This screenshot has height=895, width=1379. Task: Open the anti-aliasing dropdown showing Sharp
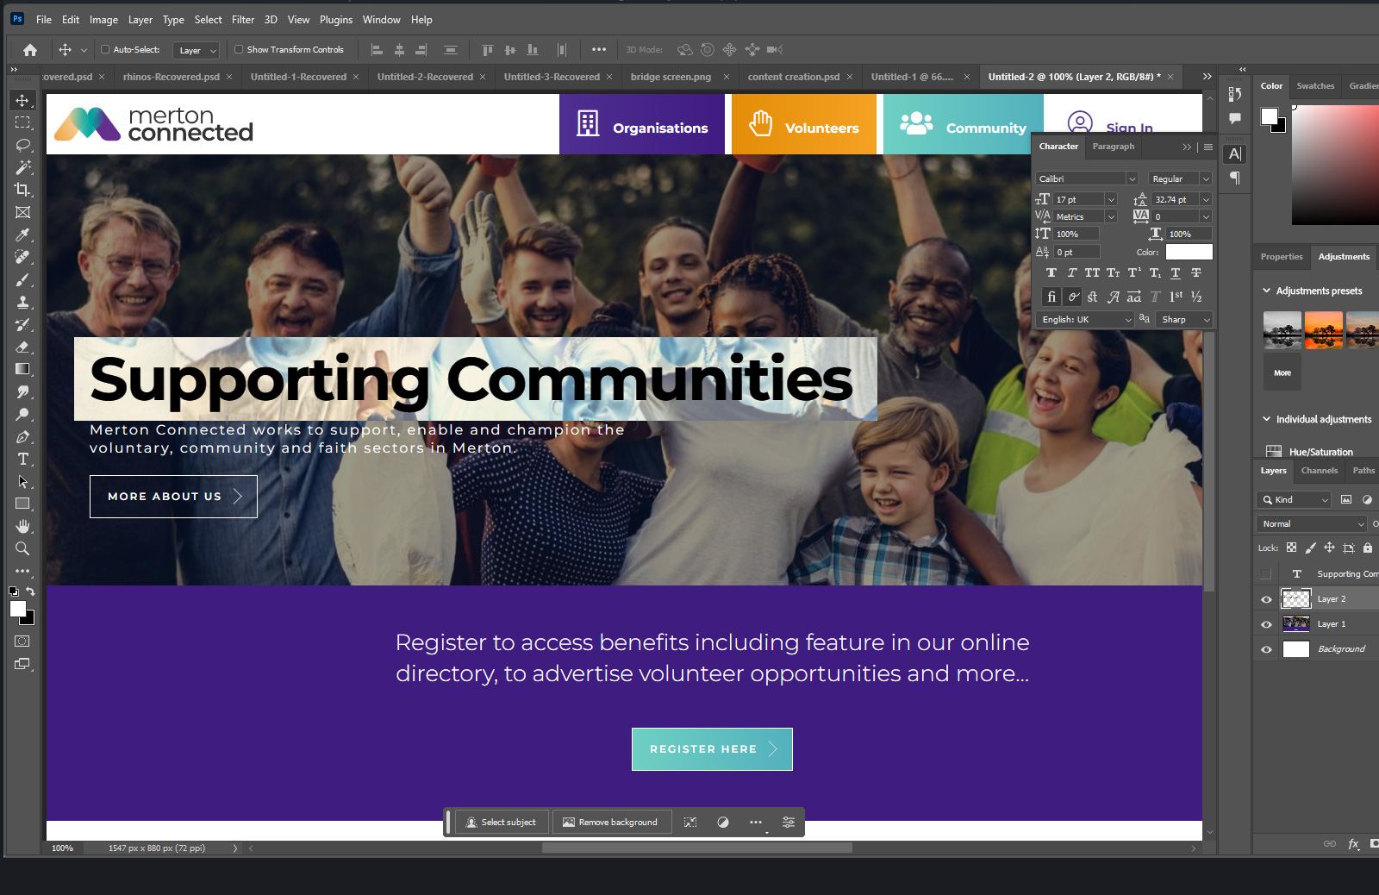(1183, 319)
